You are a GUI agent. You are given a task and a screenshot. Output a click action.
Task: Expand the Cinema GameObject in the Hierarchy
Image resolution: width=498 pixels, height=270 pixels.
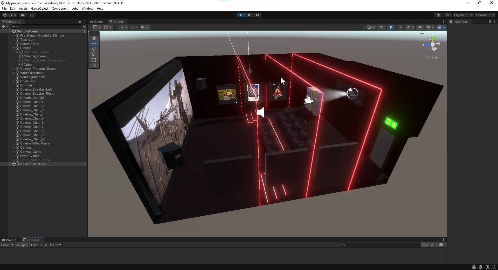[13, 48]
